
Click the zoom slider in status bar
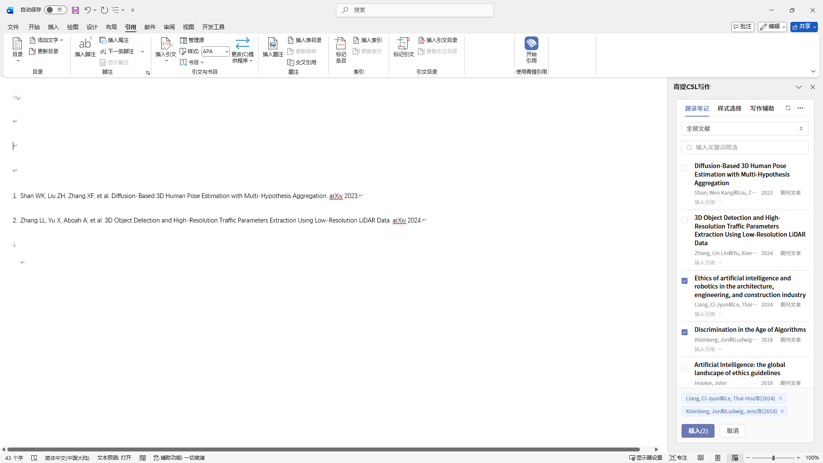click(x=773, y=458)
